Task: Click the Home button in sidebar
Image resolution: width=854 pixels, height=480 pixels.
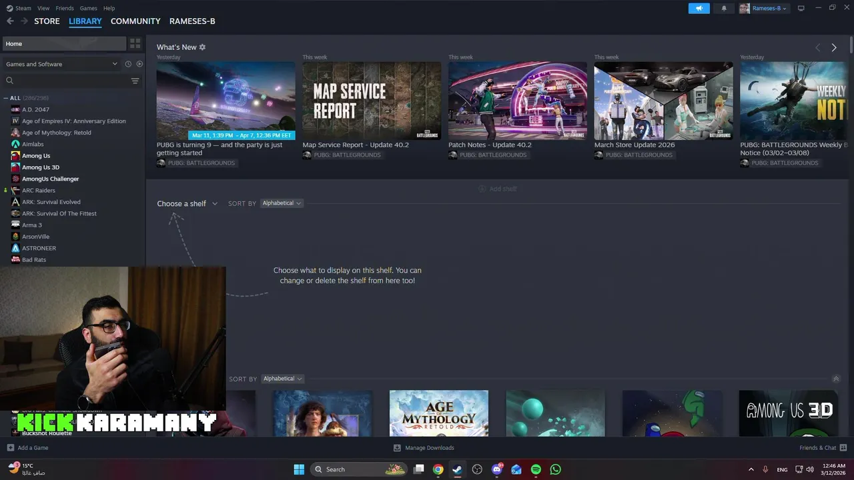Action: (x=64, y=43)
